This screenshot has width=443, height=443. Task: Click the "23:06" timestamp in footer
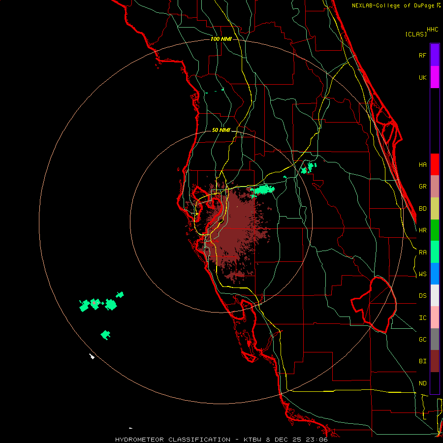(317, 440)
